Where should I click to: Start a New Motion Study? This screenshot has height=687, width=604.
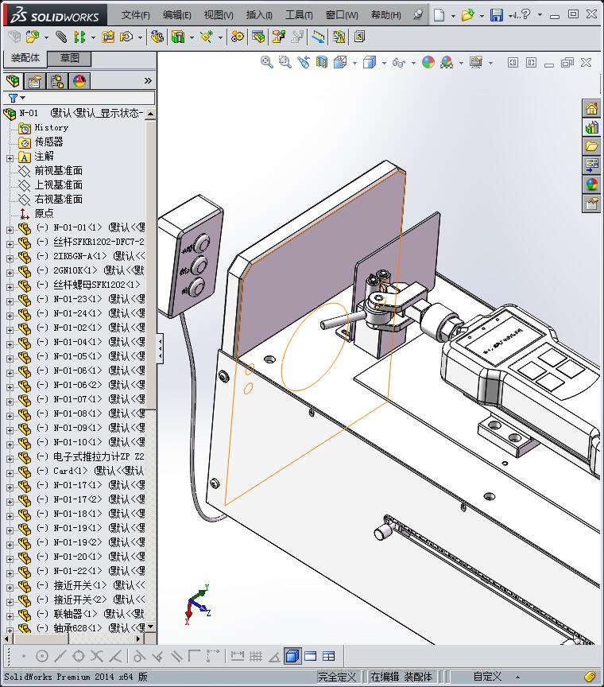tap(238, 37)
